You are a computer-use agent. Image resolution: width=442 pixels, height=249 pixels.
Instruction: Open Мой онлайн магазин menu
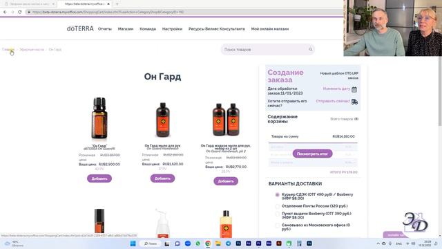click(270, 29)
